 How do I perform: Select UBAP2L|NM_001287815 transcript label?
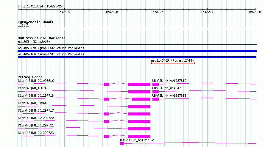169,81
